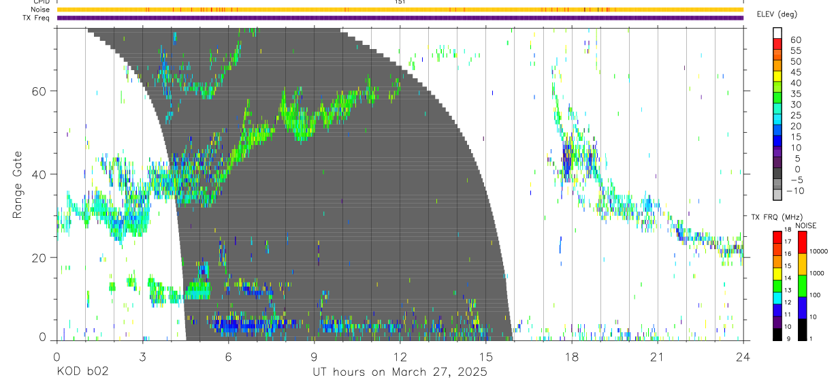Click the blue NOISE bar segment
Image resolution: width=836 pixels, height=386 pixels.
(x=801, y=307)
